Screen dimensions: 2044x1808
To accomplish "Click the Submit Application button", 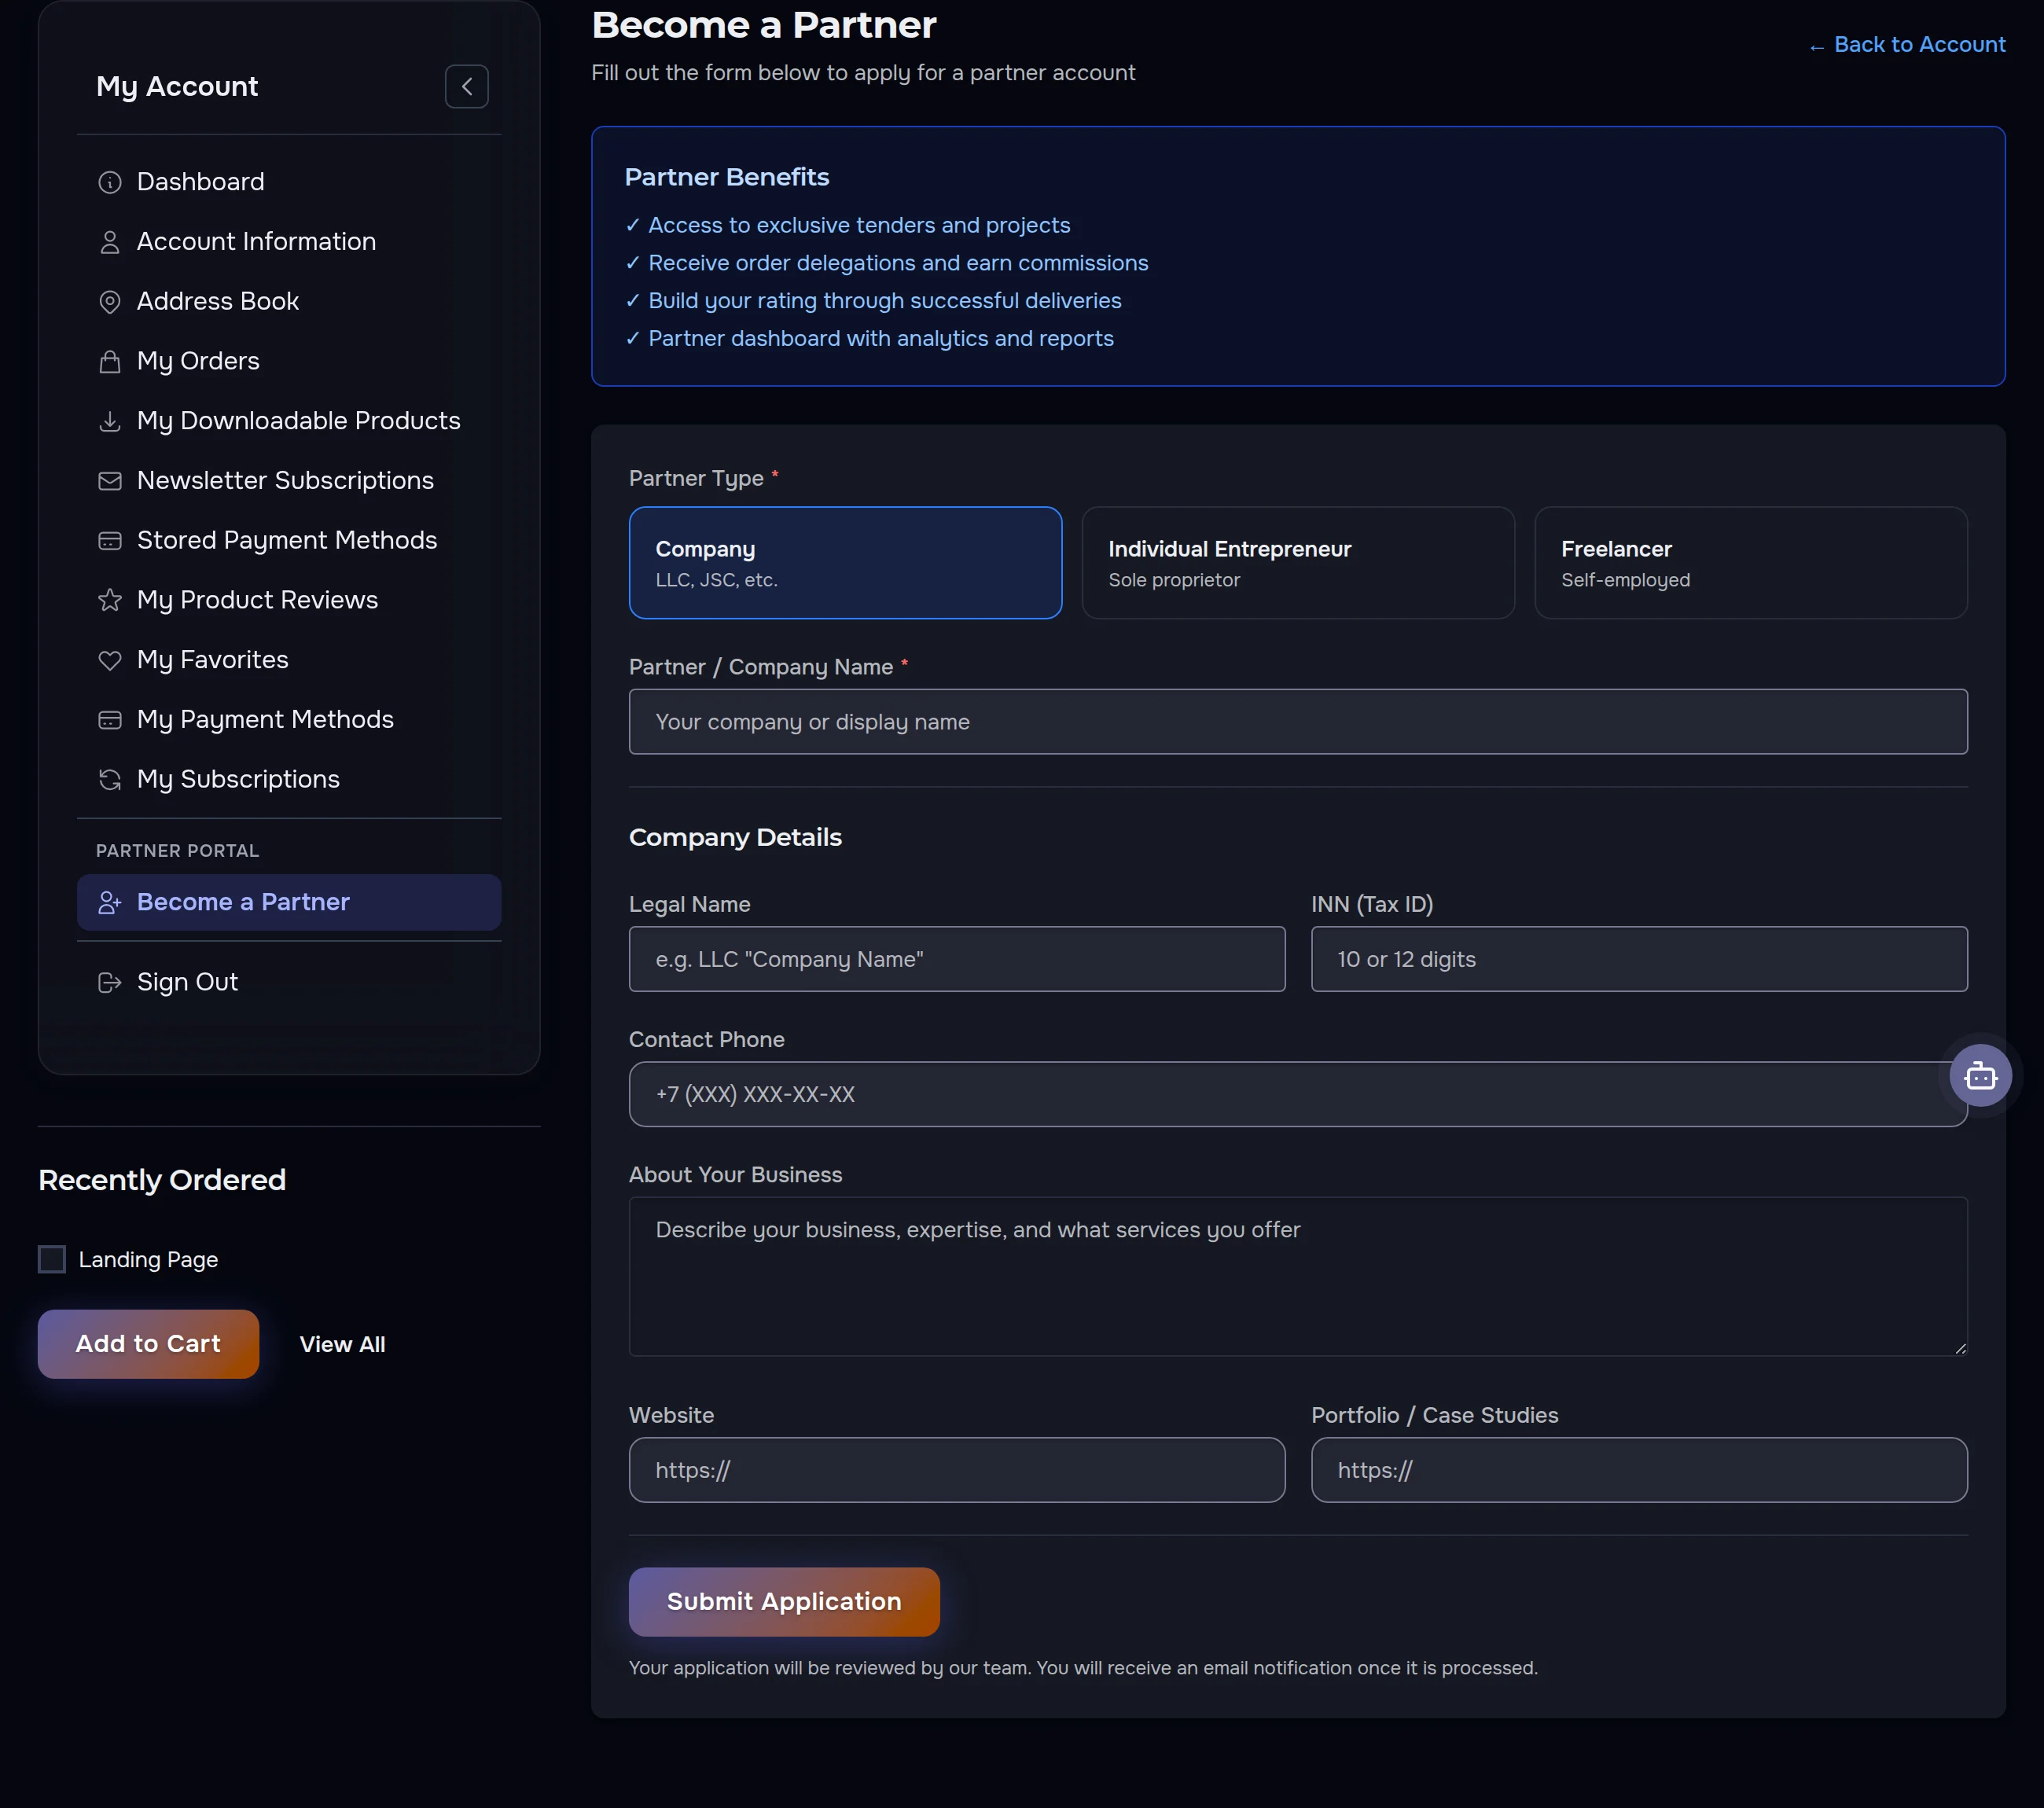I will click(x=784, y=1602).
